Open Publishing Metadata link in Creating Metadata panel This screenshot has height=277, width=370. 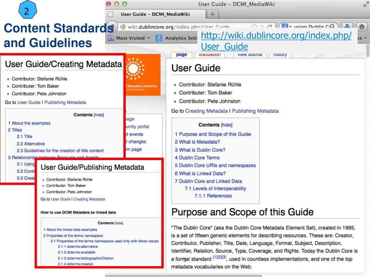coord(65,102)
